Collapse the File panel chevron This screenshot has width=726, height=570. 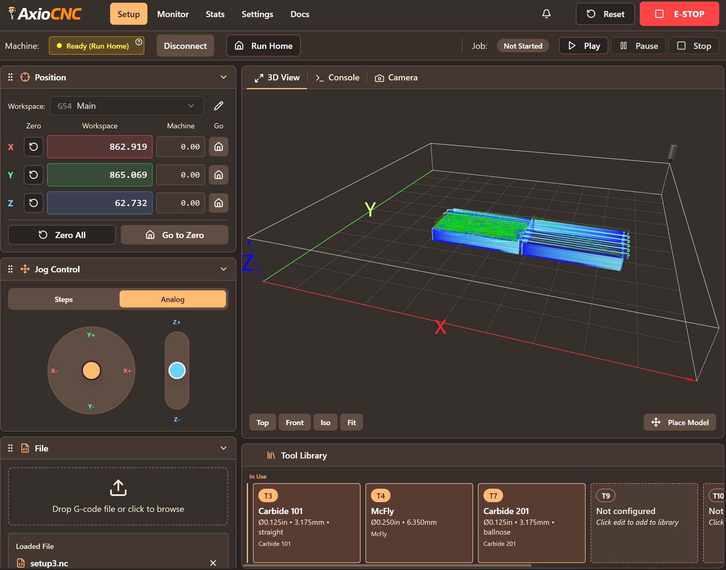coord(223,448)
